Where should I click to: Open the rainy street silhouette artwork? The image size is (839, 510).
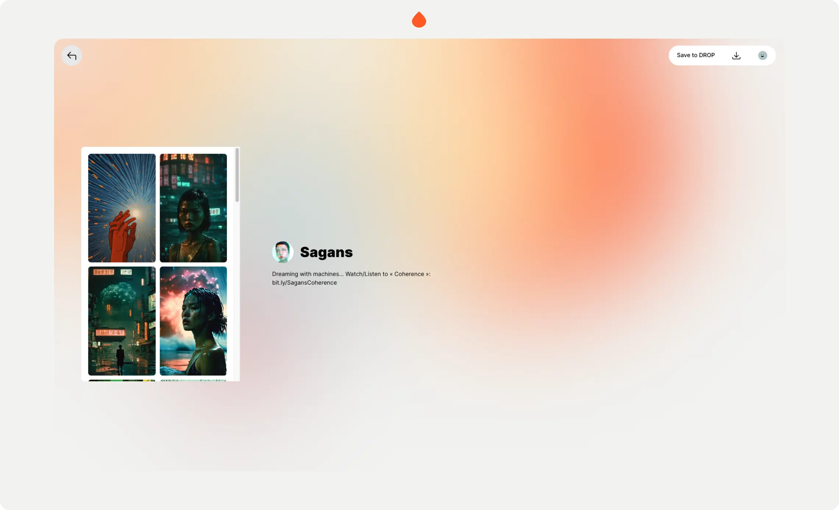click(x=122, y=321)
